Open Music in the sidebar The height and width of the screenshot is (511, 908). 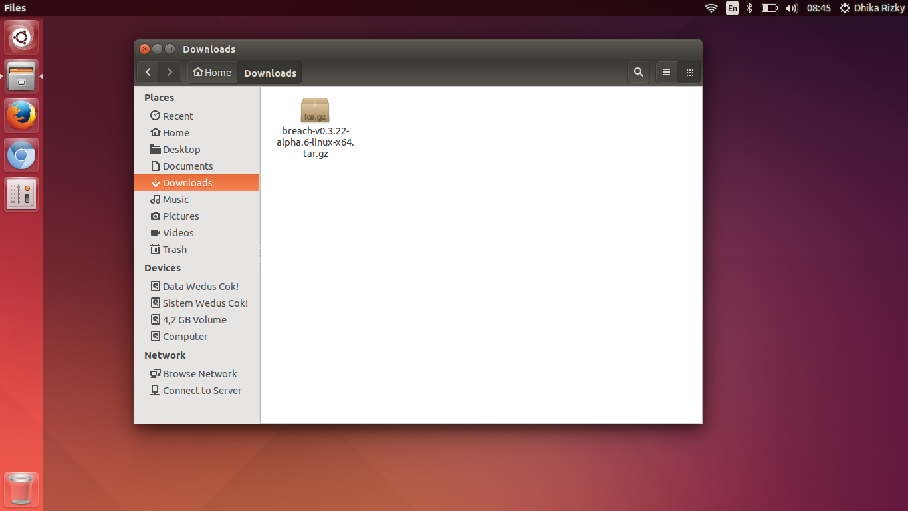[x=197, y=199]
